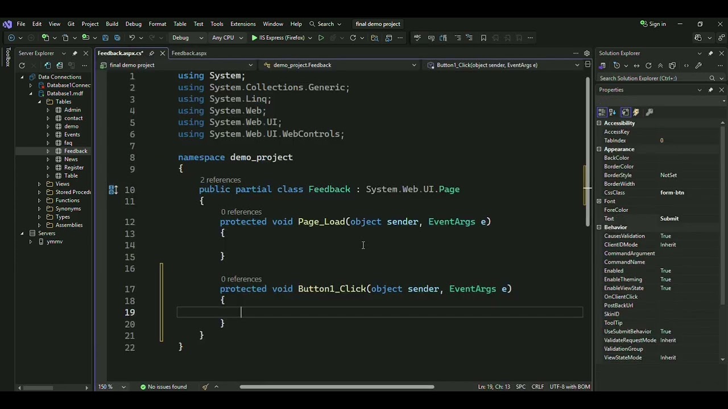This screenshot has height=409, width=728.
Task: Click the search magnifier in Solution Explorer
Action: tap(712, 78)
